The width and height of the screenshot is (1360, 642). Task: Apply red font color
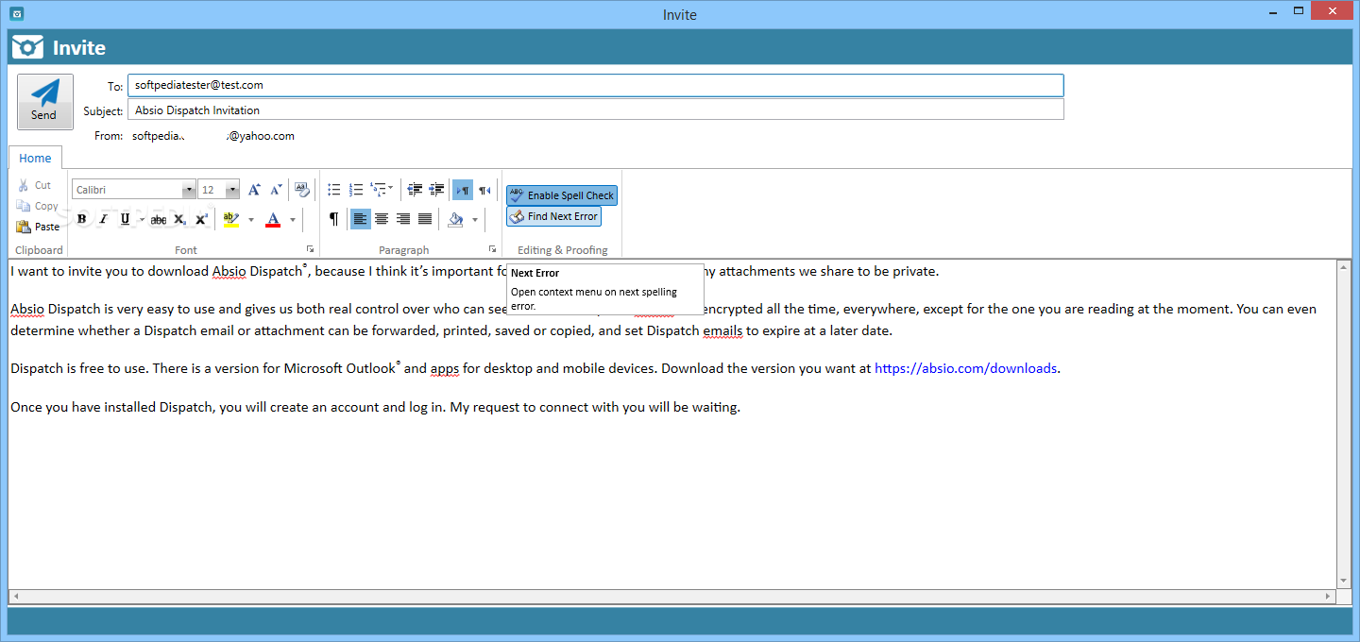point(273,219)
